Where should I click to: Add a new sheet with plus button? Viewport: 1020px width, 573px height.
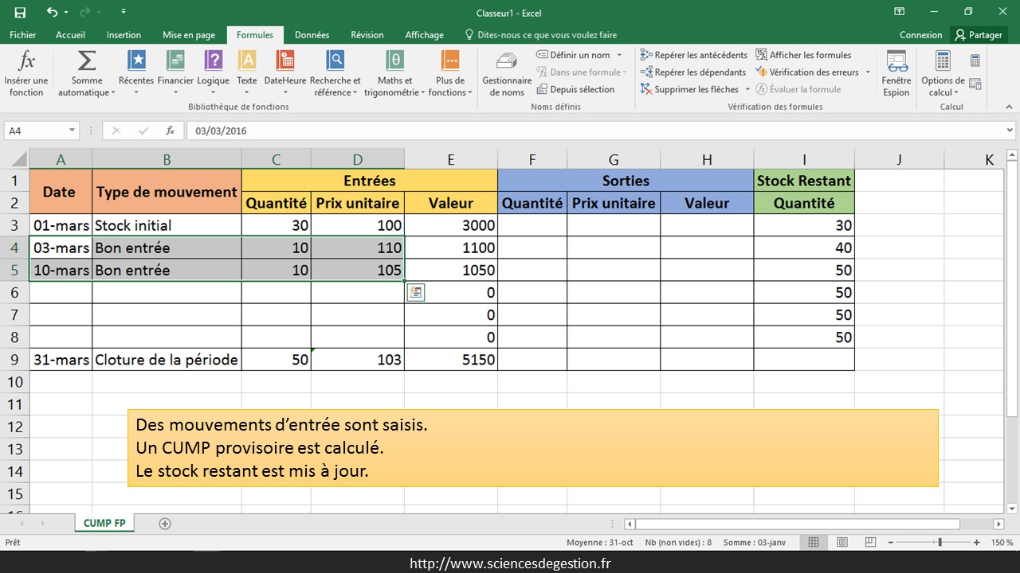tap(165, 524)
